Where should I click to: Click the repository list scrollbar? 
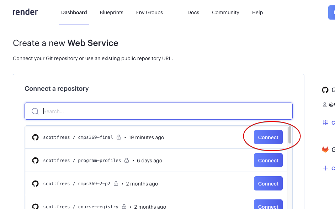[290, 135]
